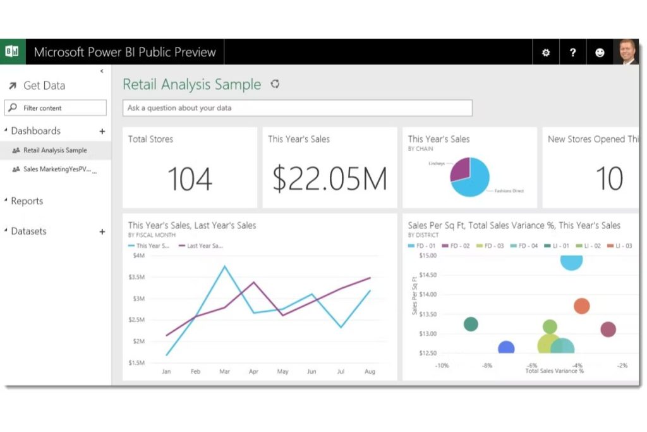Viewport: 647px width, 432px height.
Task: Click the Filter content search box
Action: 56,108
